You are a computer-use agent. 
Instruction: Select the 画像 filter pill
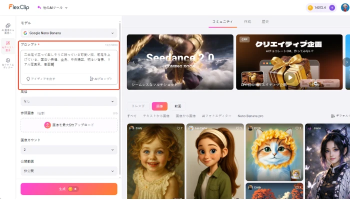(x=159, y=106)
